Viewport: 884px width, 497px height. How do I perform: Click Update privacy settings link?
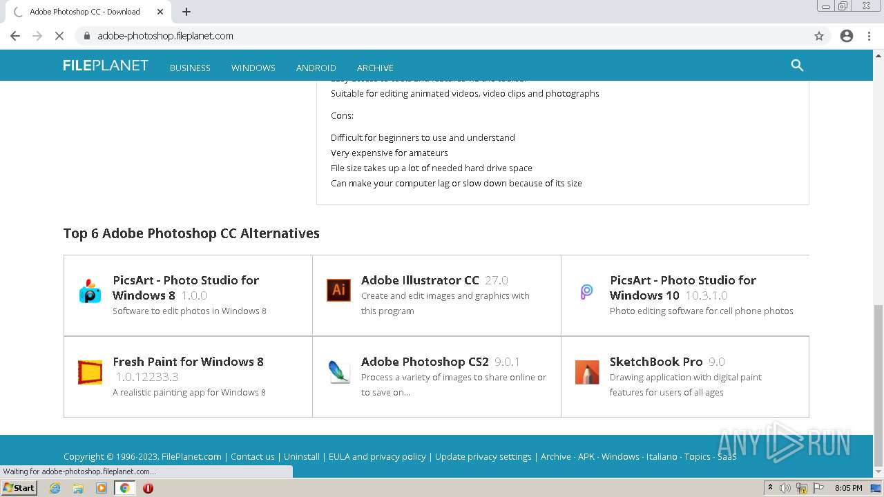click(x=483, y=456)
